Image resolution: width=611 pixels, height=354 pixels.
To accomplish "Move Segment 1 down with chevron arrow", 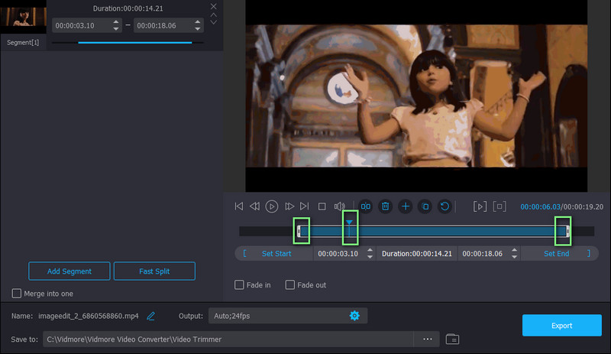I will click(x=214, y=22).
